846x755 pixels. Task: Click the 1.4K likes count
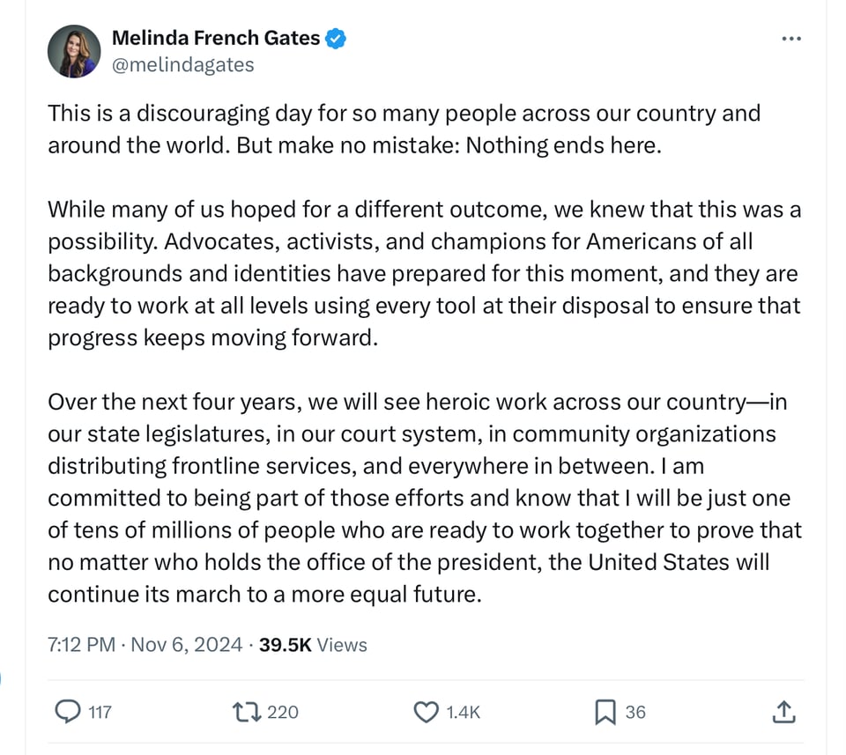[x=464, y=712]
